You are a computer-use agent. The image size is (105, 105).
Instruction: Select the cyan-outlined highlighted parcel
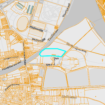click(53, 52)
